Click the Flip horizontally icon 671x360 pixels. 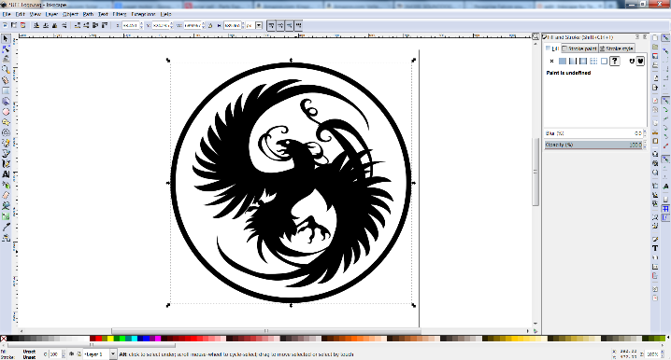pyautogui.click(x=55, y=25)
